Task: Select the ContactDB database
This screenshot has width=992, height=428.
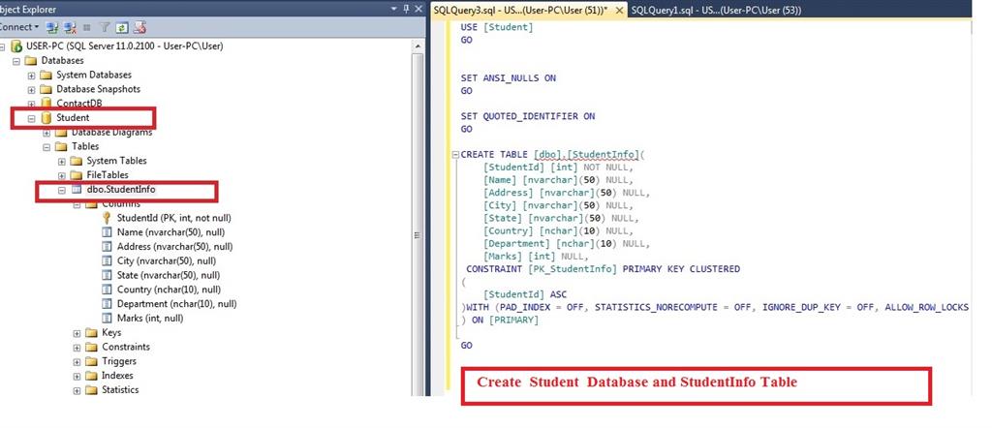Action: 79,103
